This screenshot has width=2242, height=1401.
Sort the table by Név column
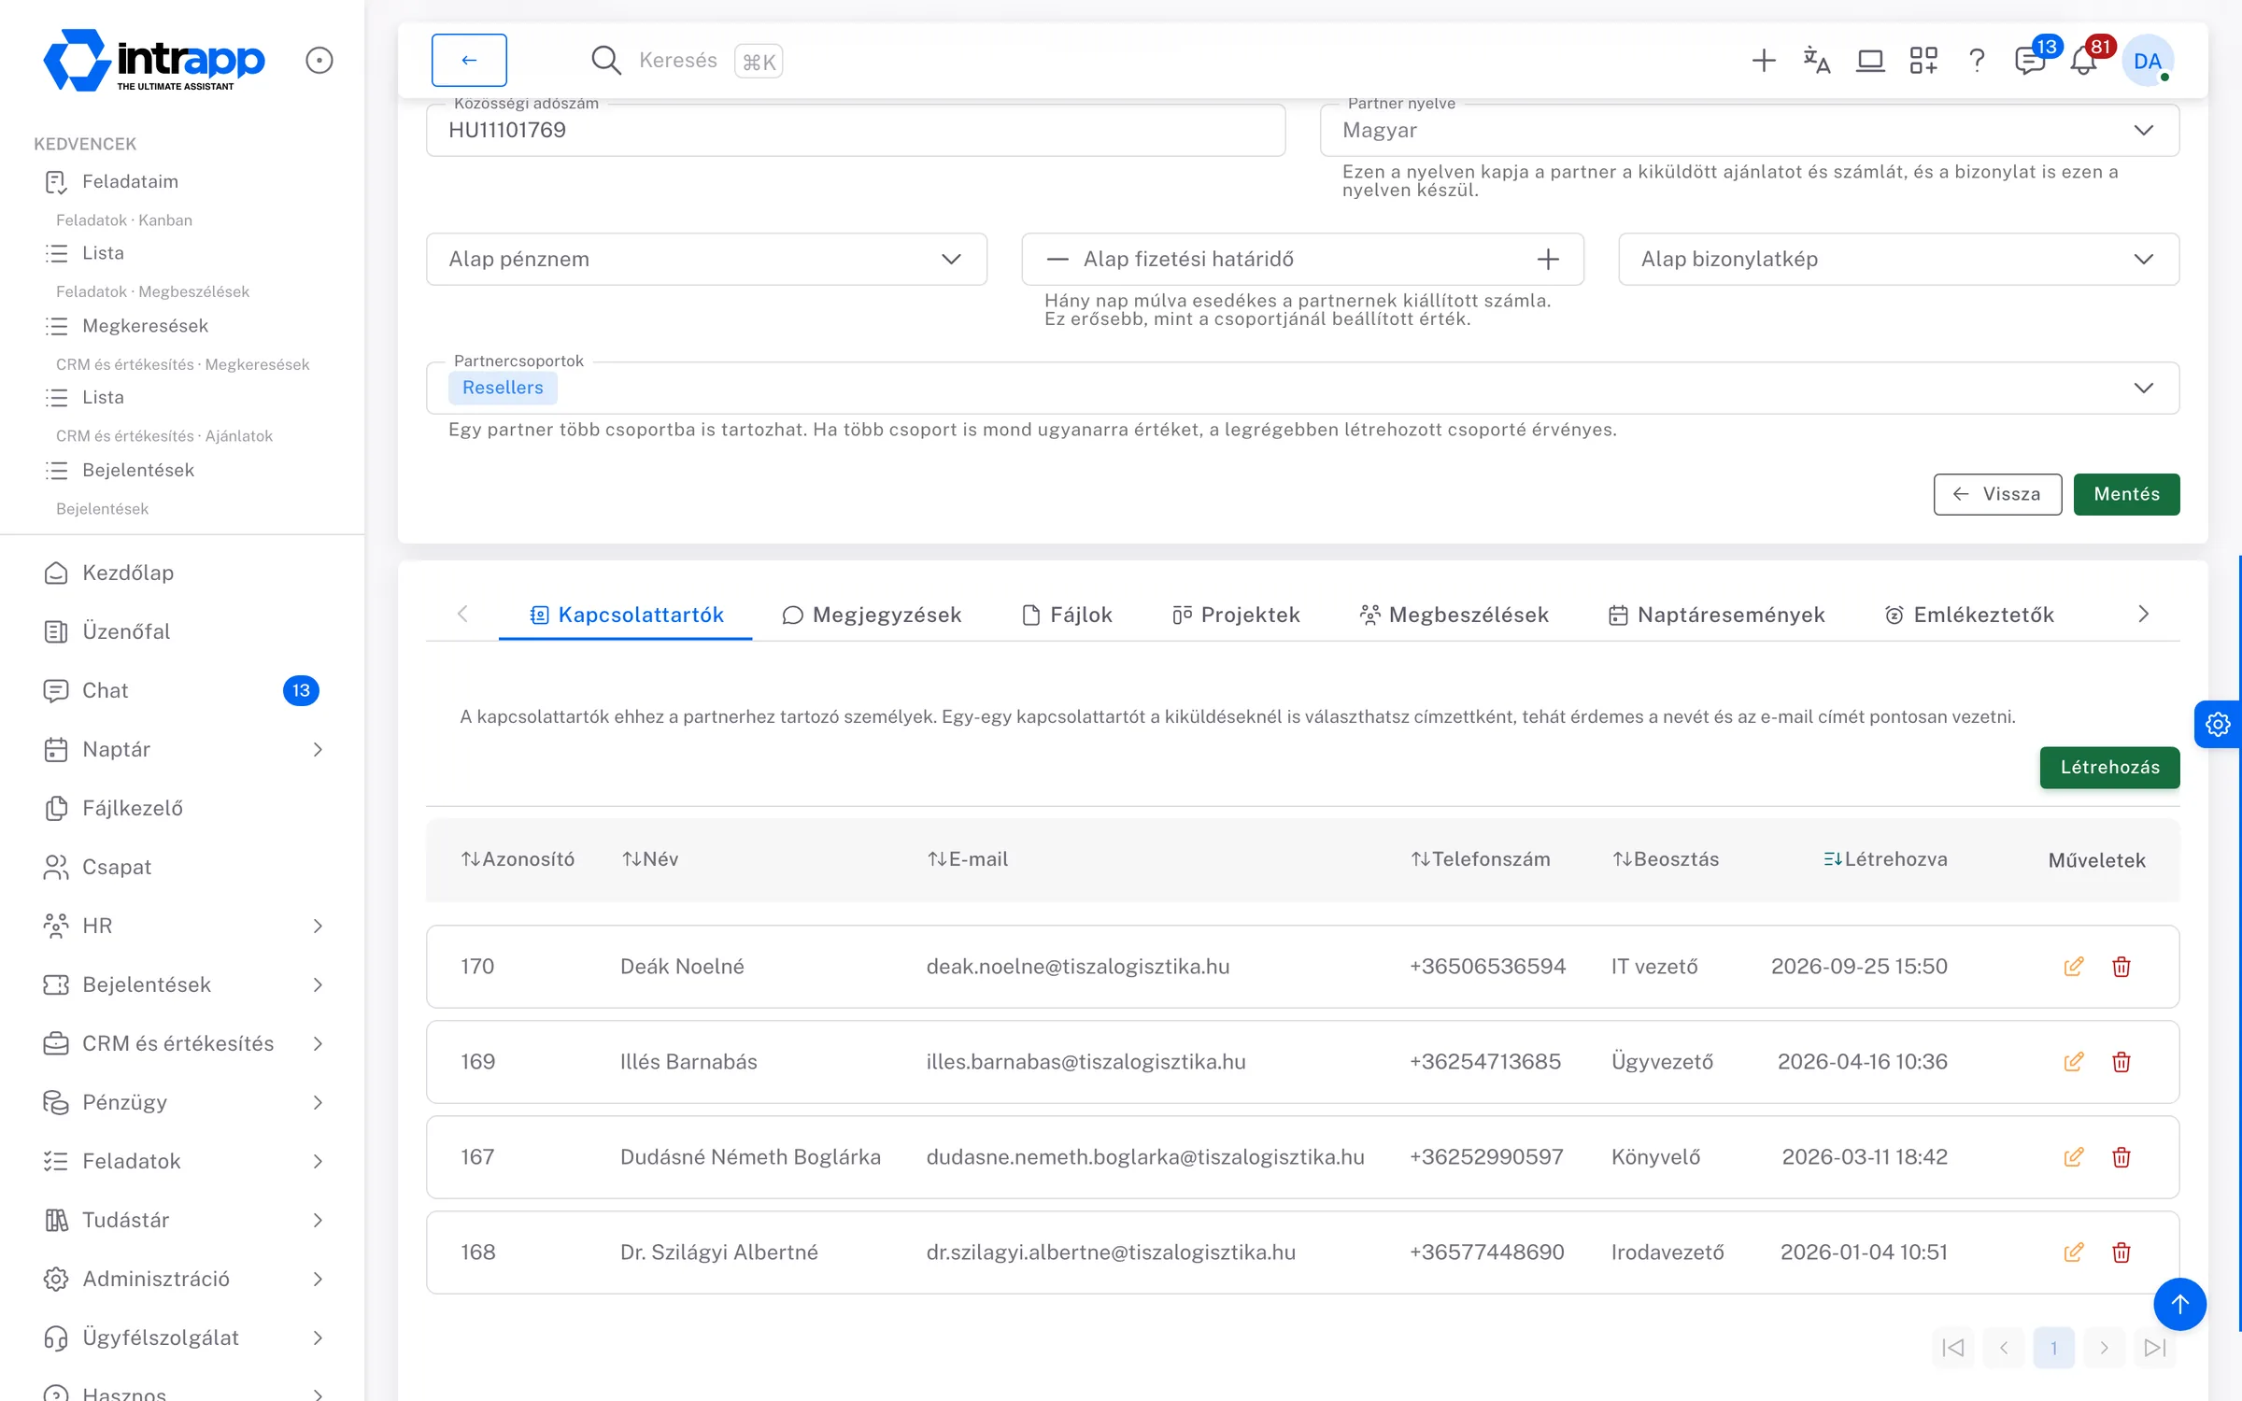point(650,859)
